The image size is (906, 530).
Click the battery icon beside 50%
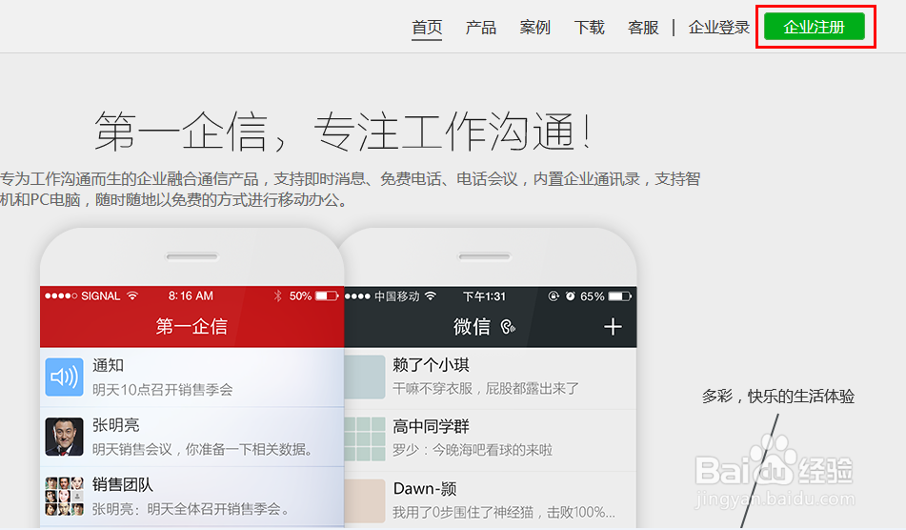pyautogui.click(x=327, y=296)
